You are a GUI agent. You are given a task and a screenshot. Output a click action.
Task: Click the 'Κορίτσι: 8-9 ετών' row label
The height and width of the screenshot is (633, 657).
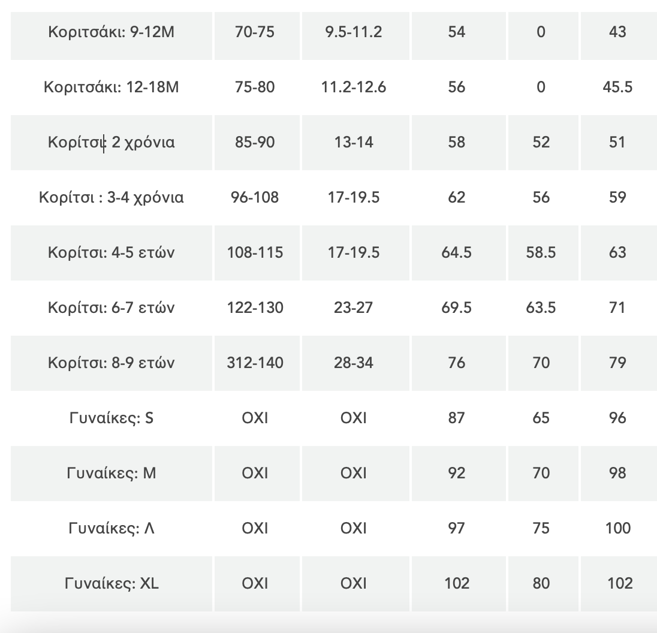pos(111,363)
